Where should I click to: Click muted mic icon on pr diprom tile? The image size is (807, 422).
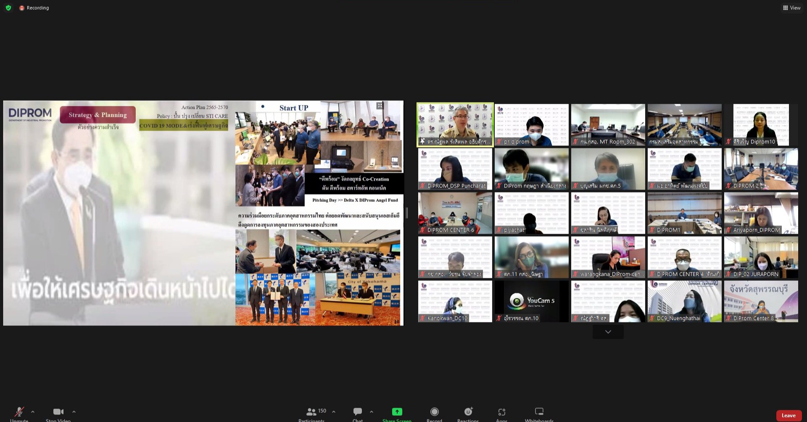(x=499, y=142)
